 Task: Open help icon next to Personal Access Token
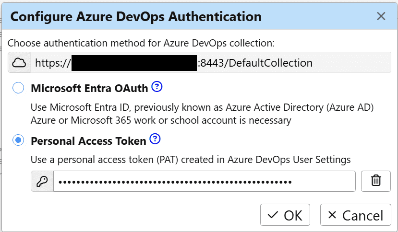(155, 139)
